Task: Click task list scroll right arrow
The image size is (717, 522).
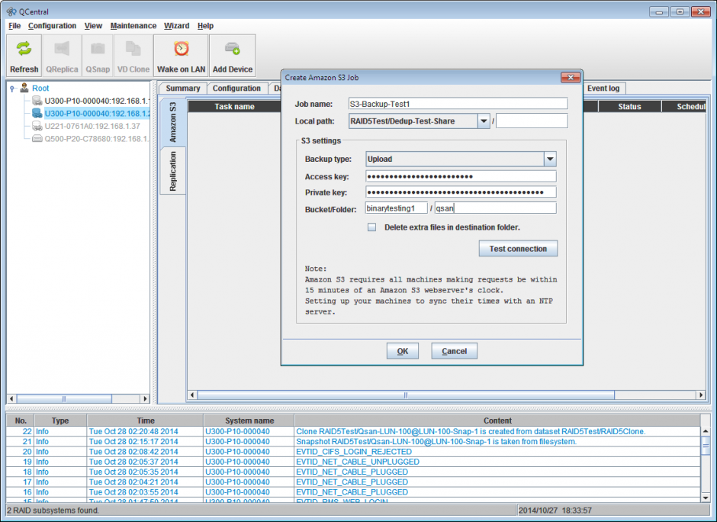Action: [700, 395]
